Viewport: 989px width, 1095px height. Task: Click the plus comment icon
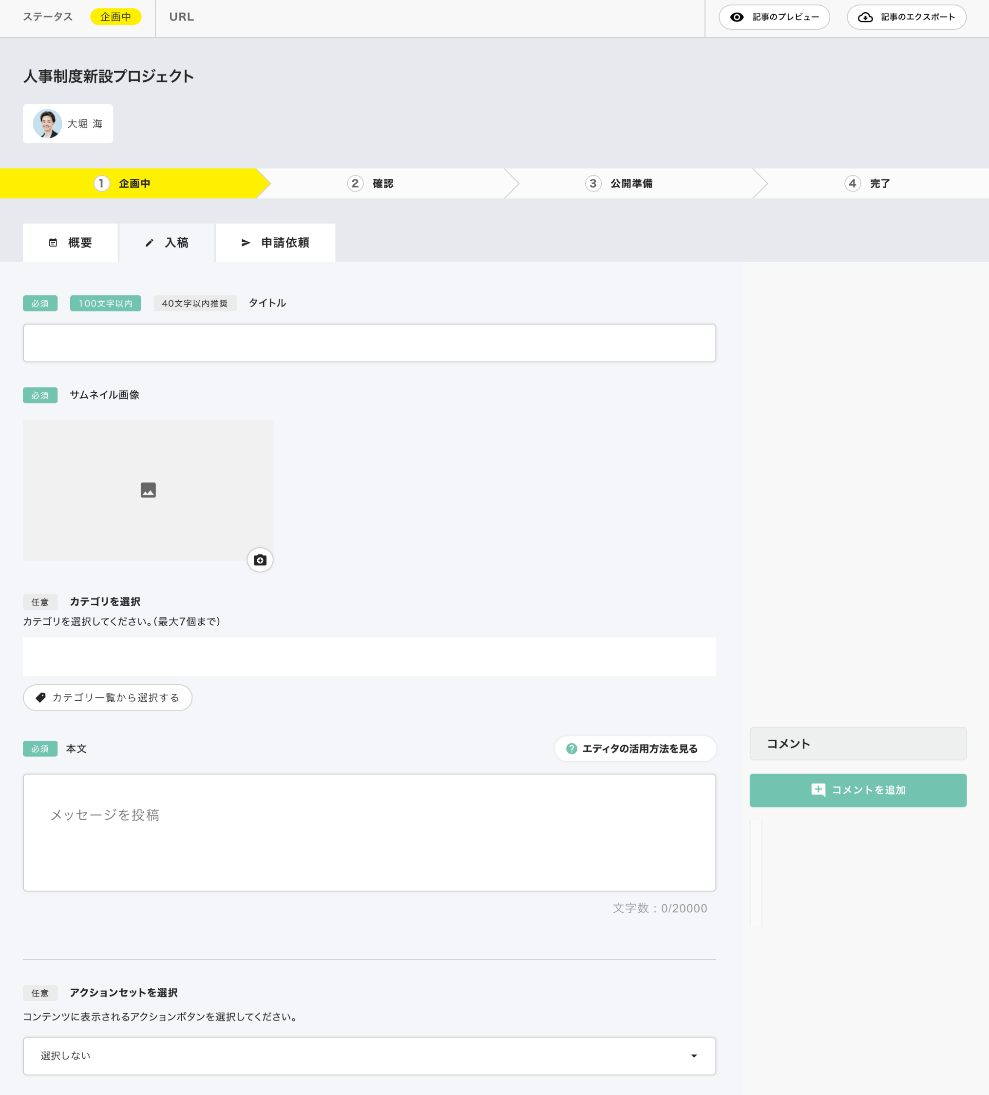tap(818, 790)
